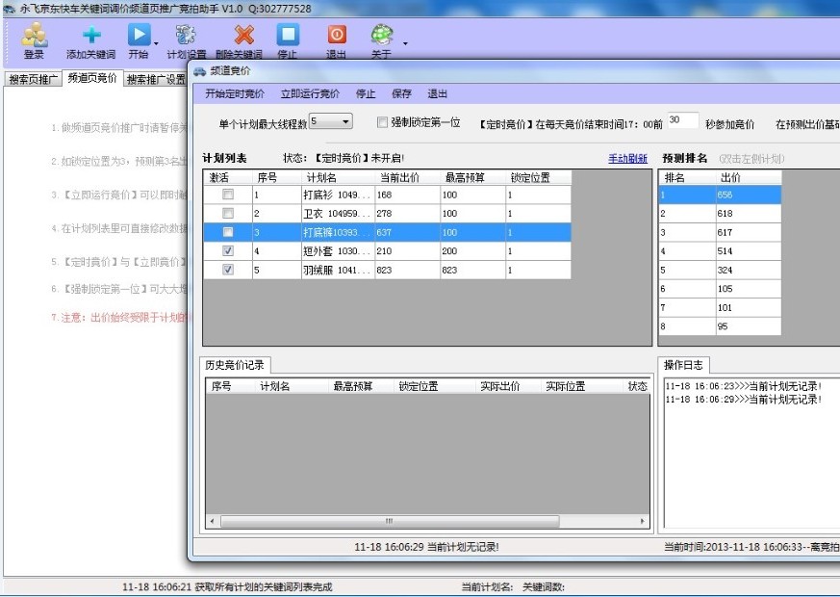Click the 实际出价 column header in history
The image size is (840, 597).
tap(508, 386)
